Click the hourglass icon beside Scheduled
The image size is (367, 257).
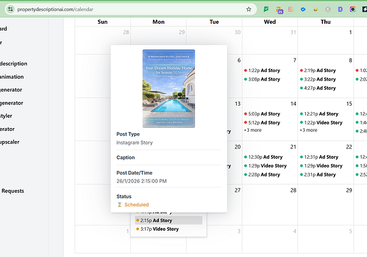tap(120, 205)
